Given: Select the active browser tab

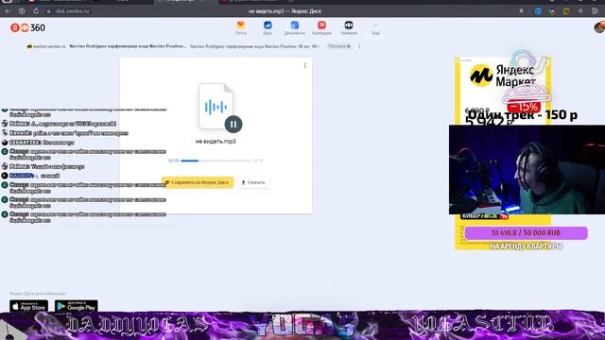Looking at the screenshot, I should coord(185,2).
